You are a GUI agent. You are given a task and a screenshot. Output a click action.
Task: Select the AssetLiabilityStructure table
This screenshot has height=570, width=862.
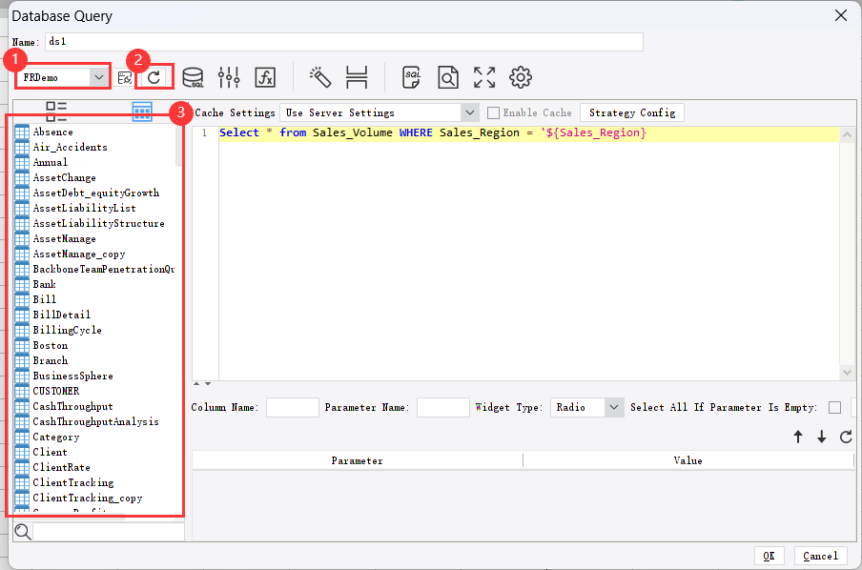tap(98, 224)
